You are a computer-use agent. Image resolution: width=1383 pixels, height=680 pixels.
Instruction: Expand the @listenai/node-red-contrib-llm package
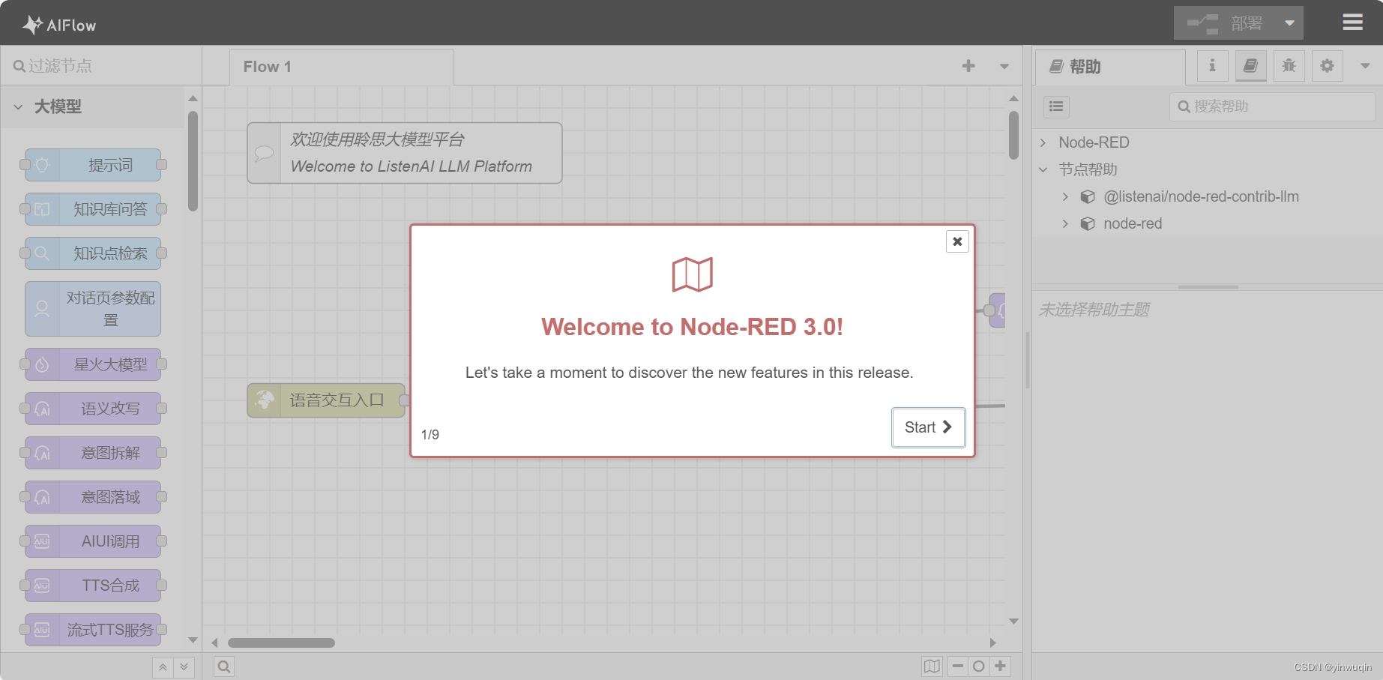1065,196
